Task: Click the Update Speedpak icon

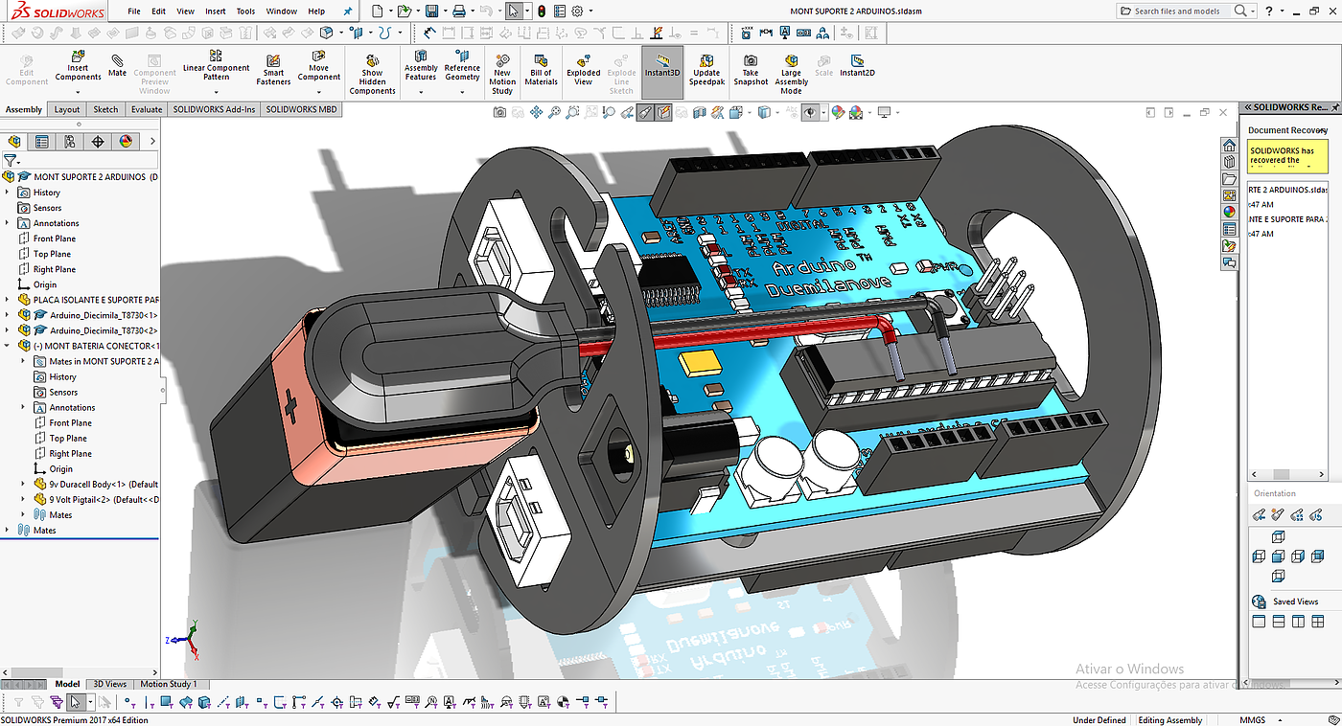Action: point(706,66)
